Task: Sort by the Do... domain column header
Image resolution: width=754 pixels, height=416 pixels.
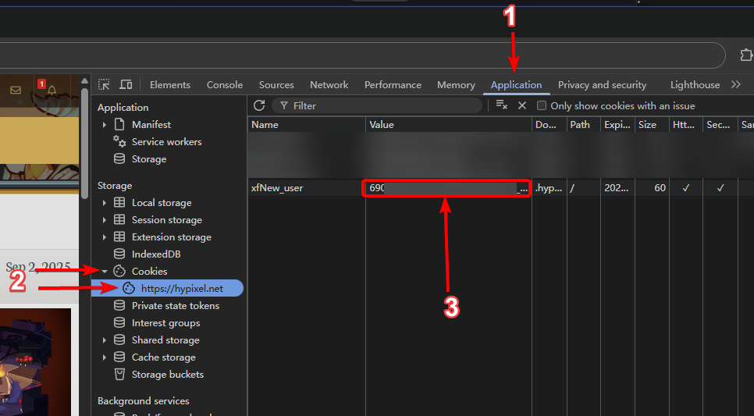Action: coord(549,125)
